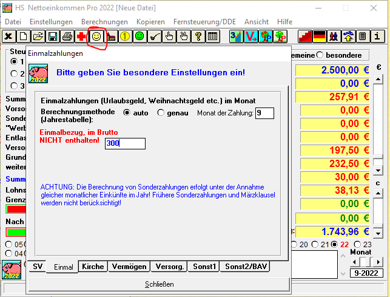
Task: Click the info 'i' toolbar icon
Action: pos(377,36)
